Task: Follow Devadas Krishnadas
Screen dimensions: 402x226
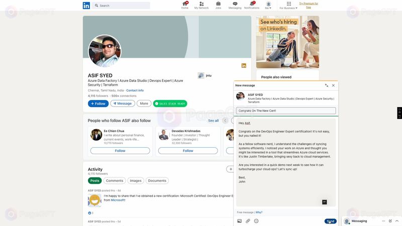Action: [188, 151]
